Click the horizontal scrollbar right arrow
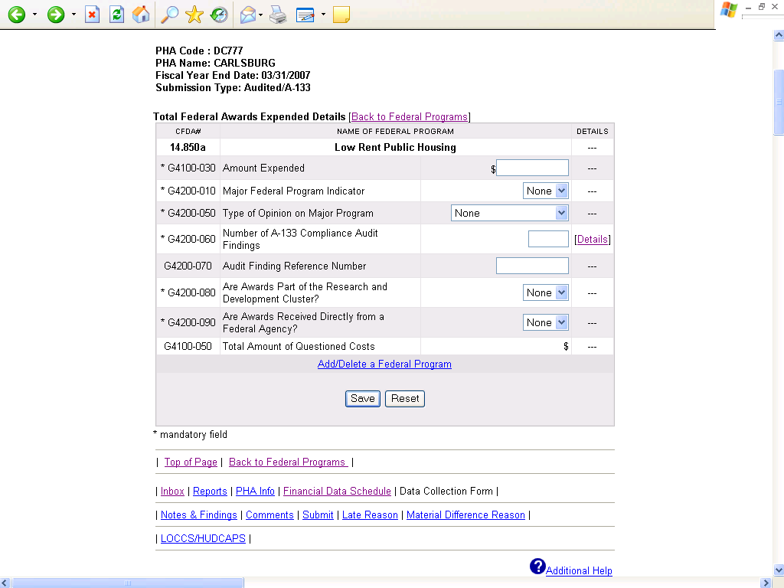784x588 pixels. click(766, 583)
